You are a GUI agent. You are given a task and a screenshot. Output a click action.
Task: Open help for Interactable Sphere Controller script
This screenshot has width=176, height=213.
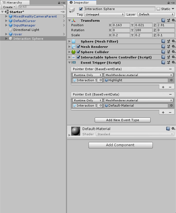click(163, 57)
